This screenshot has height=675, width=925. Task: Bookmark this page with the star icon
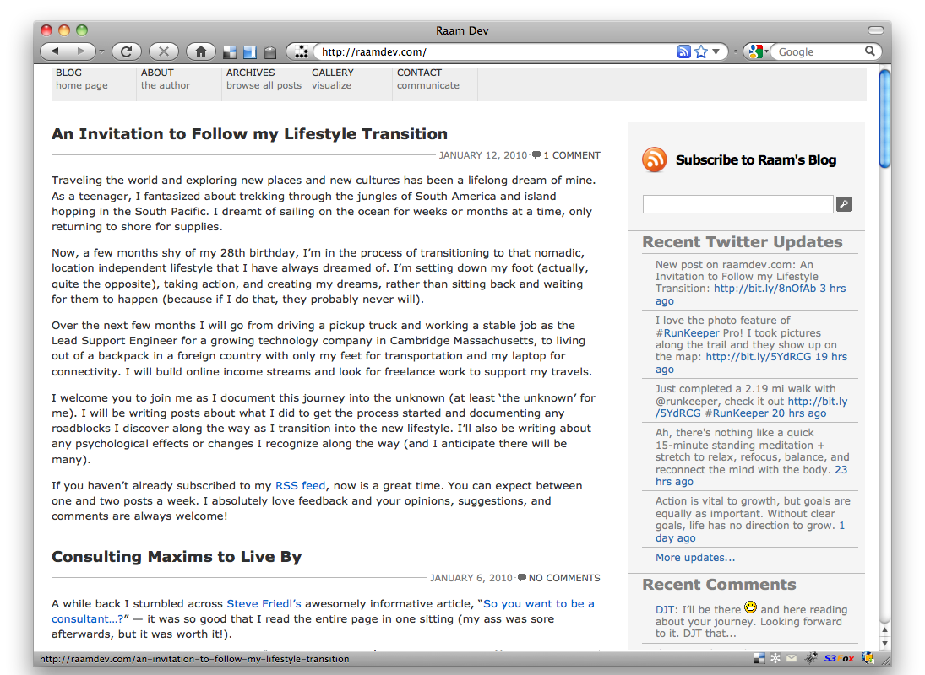[700, 51]
